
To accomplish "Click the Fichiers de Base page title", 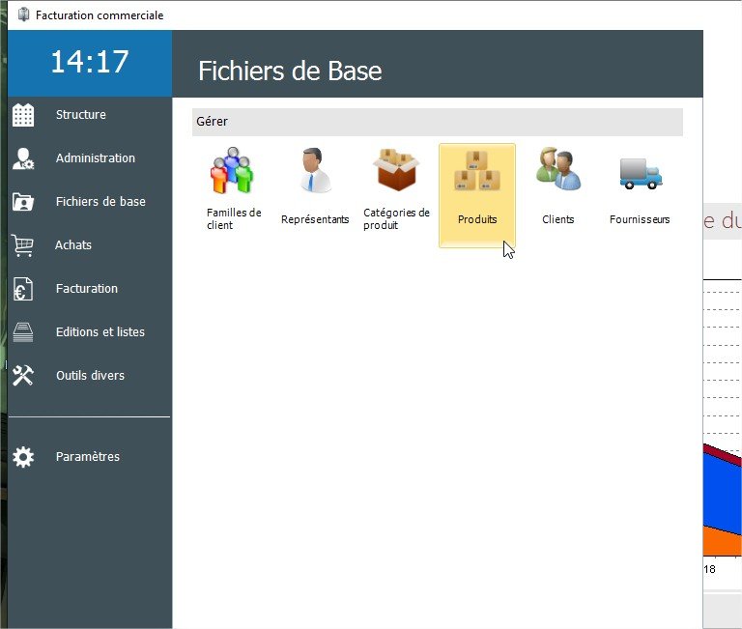I will coord(290,71).
